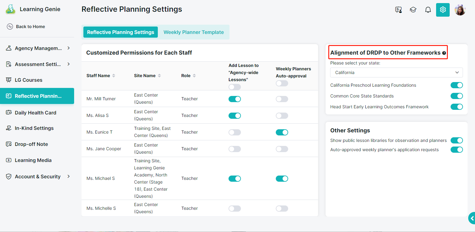Disable Add Lesson for Ms. Michael S
Image resolution: width=475 pixels, height=232 pixels.
click(235, 179)
